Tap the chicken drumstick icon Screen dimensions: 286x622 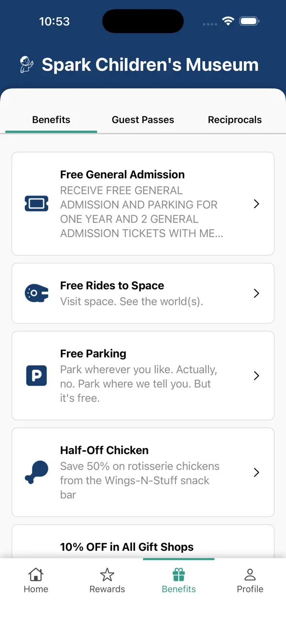(x=36, y=472)
